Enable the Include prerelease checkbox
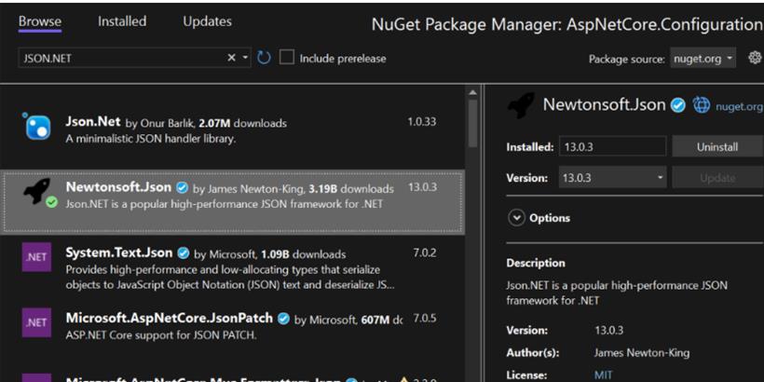This screenshot has width=764, height=382. 287,58
